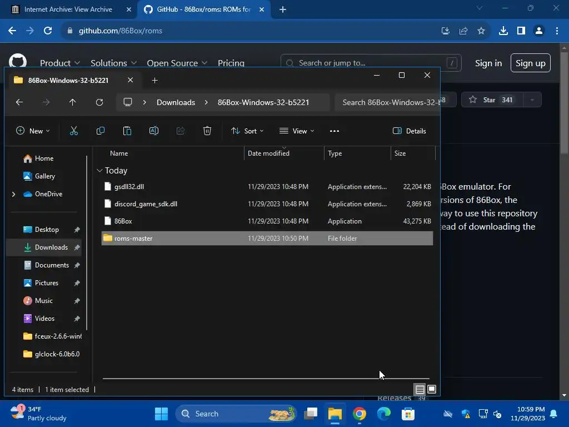
Task: Open Videos in navigation pane
Action: pyautogui.click(x=44, y=319)
